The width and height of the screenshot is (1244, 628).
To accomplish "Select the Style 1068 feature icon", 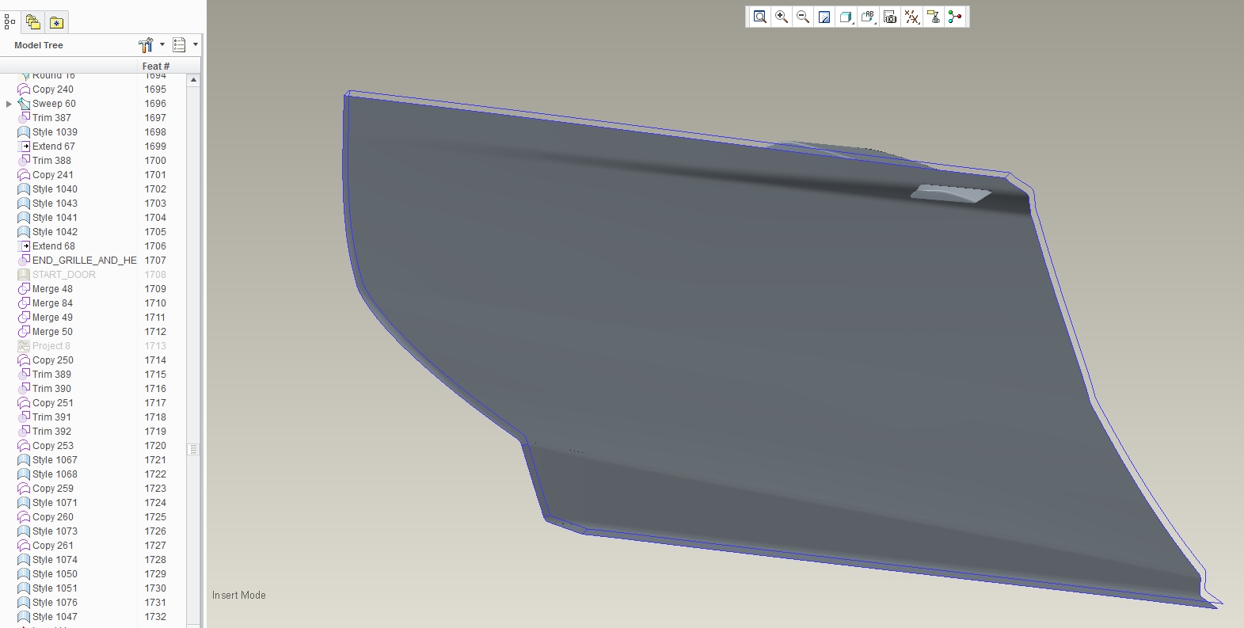I will [x=24, y=474].
